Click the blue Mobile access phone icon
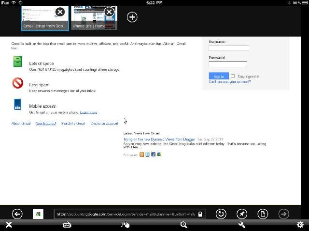Screen dimensions: 309x231 [x=17, y=104]
